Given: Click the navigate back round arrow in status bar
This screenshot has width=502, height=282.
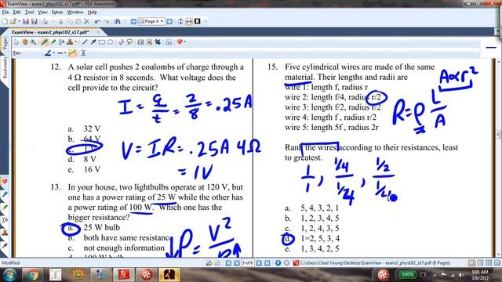Looking at the screenshot, I should click(x=278, y=263).
